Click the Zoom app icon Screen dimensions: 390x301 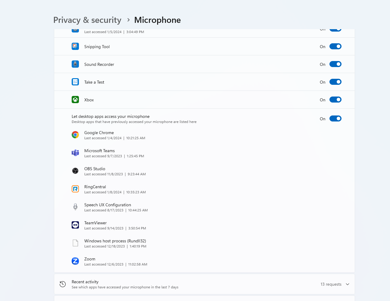[75, 261]
